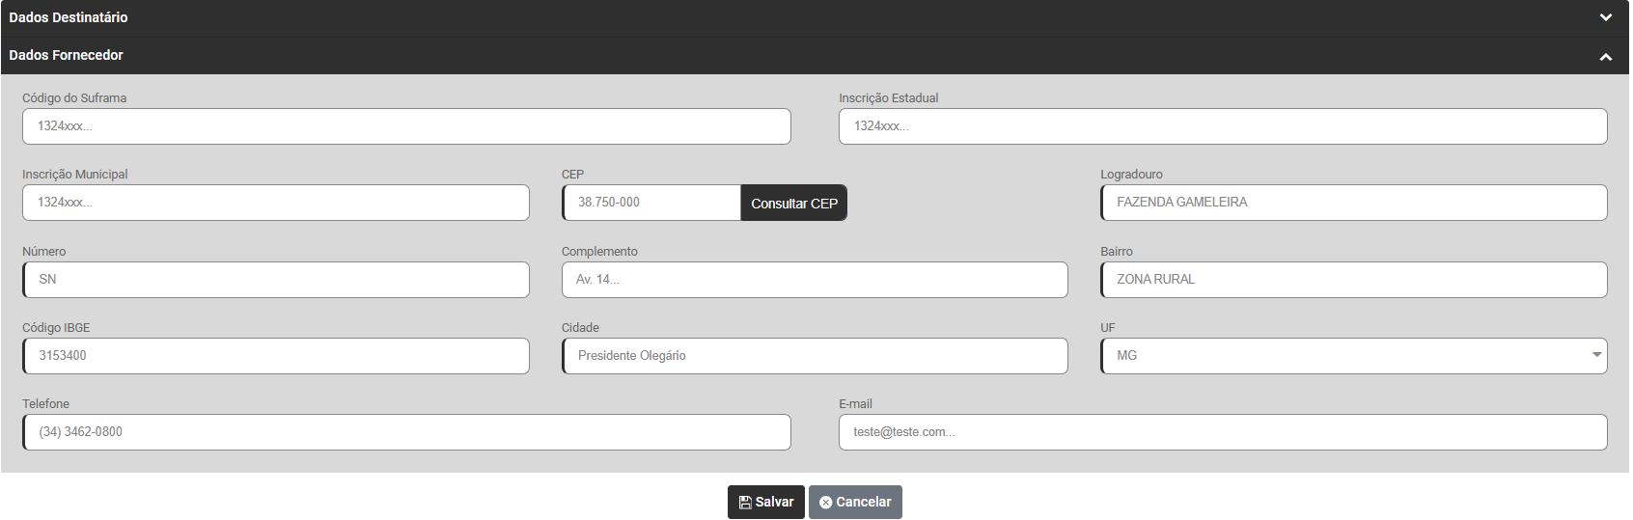The height and width of the screenshot is (520, 1633).
Task: Select the Bairro input field
Action: (x=1353, y=280)
